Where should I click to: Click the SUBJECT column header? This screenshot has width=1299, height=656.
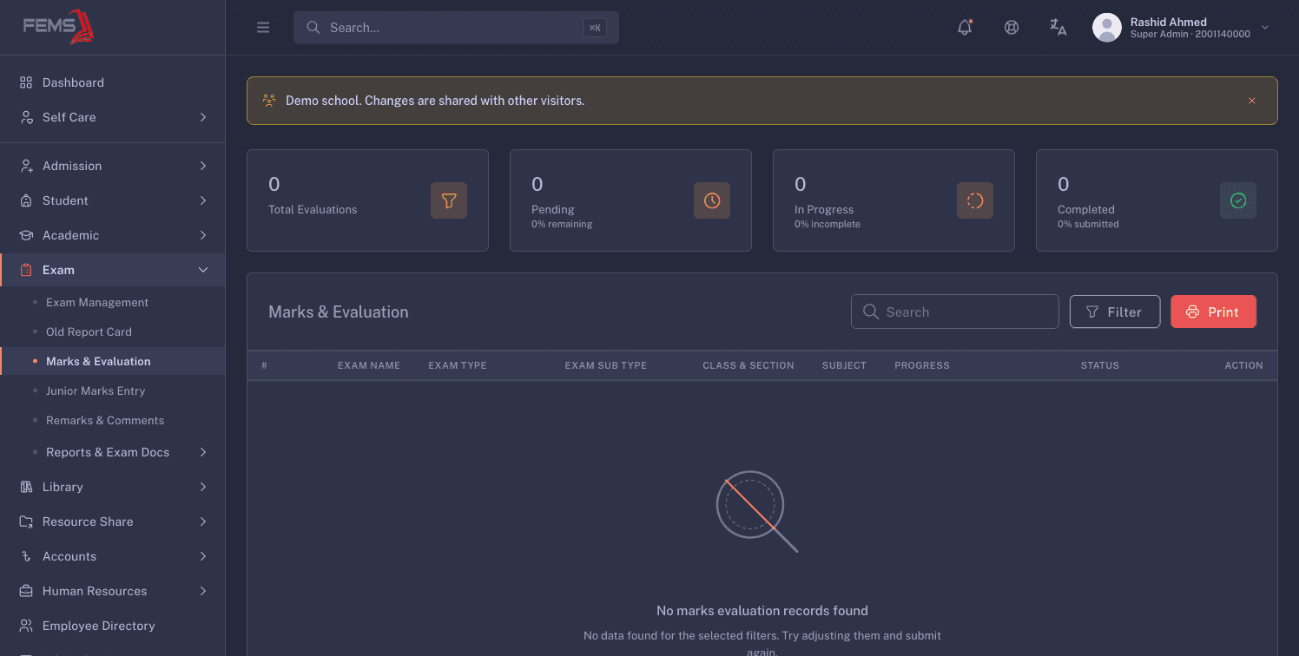[x=845, y=365]
